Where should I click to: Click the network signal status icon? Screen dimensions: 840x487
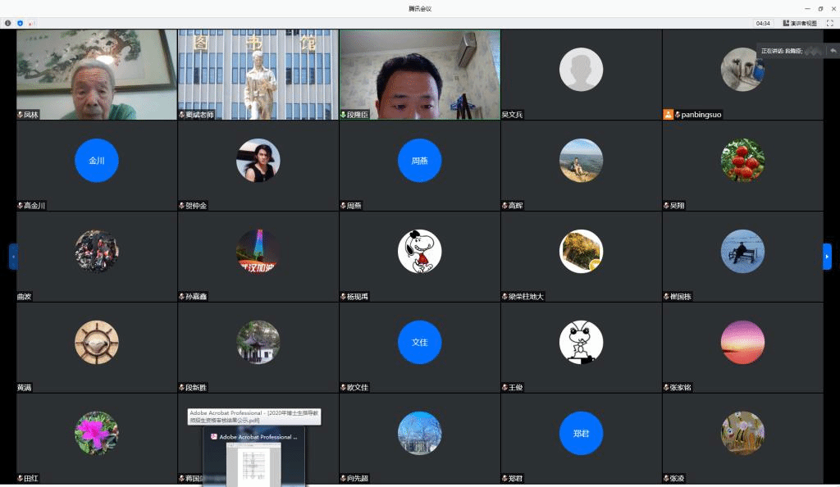30,23
